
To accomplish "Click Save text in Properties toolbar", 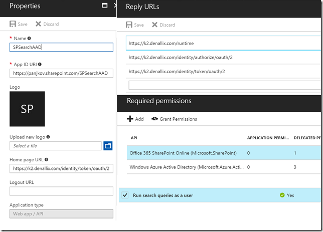I will [x=23, y=24].
